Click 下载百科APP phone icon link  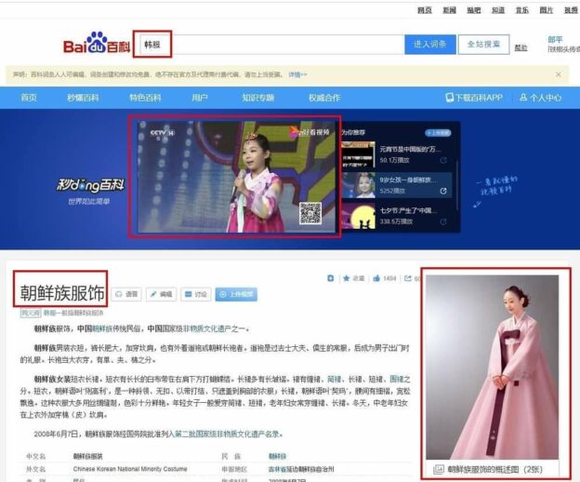click(474, 98)
